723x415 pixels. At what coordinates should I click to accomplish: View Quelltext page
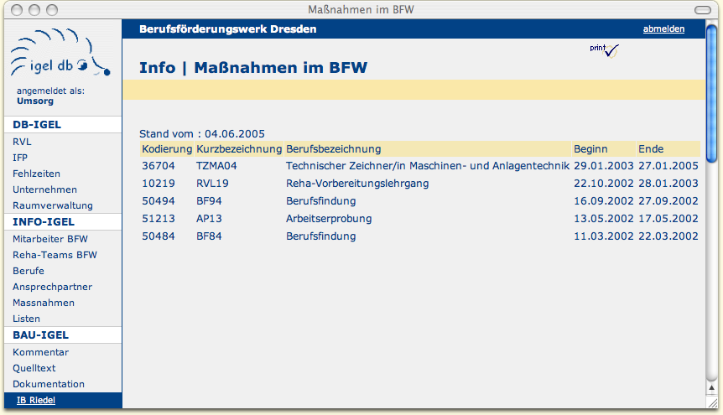click(34, 368)
